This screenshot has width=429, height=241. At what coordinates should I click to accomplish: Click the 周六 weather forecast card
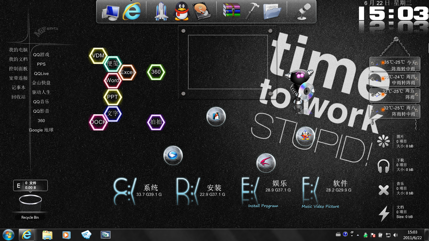point(395,111)
